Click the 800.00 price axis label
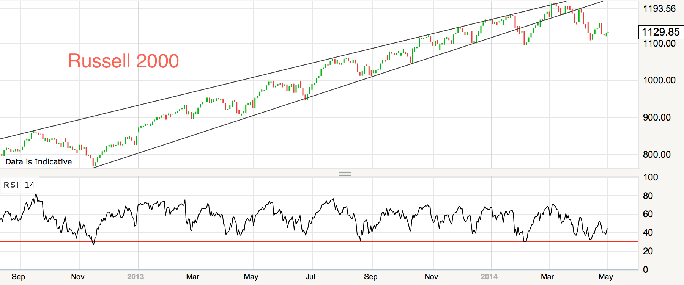Screen dimensions: 684x285 coord(657,155)
